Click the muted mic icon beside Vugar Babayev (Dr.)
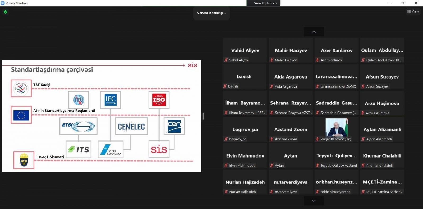Image resolution: width=423 pixels, height=209 pixels. 318,139
